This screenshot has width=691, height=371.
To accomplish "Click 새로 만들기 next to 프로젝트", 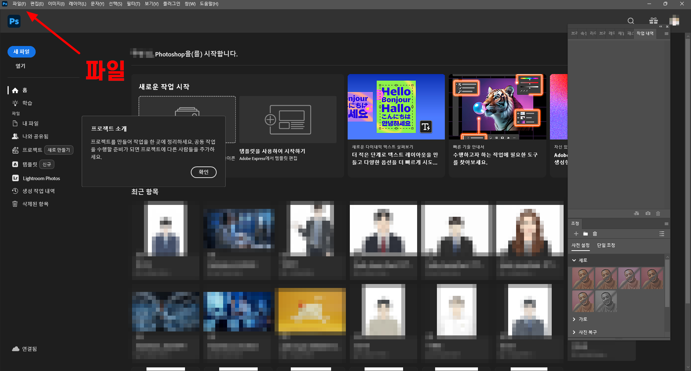I will [x=59, y=150].
